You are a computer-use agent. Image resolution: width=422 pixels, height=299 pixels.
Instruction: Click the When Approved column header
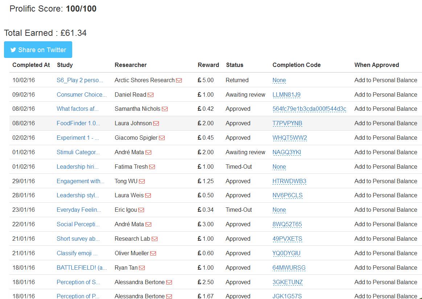(377, 65)
